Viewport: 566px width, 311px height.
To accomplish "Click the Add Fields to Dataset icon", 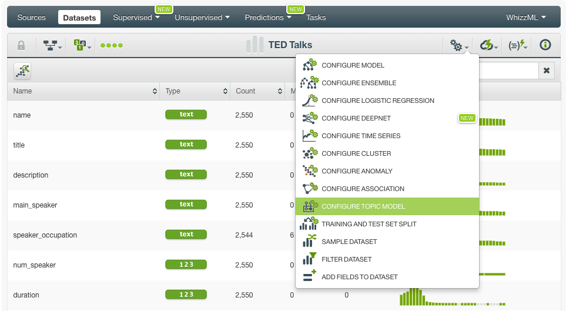I will pyautogui.click(x=310, y=277).
